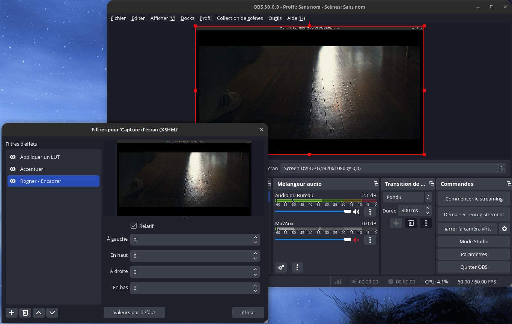Delete selected filter using trash icon
Viewport: 512px width, 324px height.
25,313
